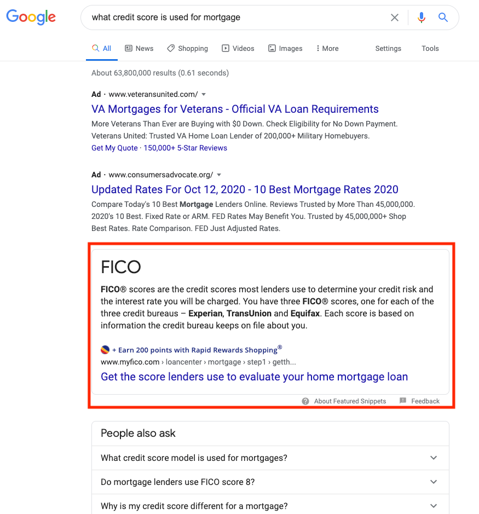Open the VA Mortgages for Veterans link
The width and height of the screenshot is (479, 514).
pyautogui.click(x=235, y=109)
